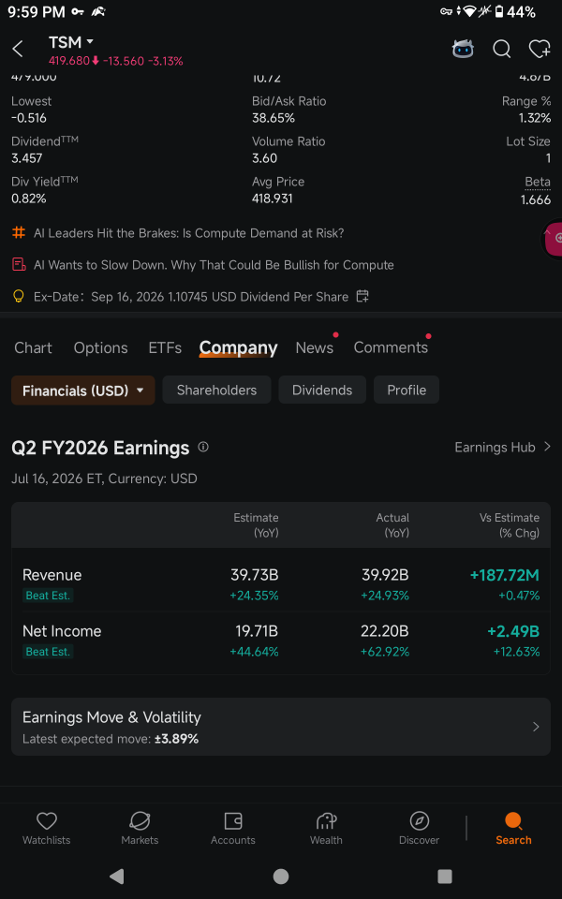Tap the Volume Ratio 3.60 value
562x899 pixels.
[x=264, y=158]
